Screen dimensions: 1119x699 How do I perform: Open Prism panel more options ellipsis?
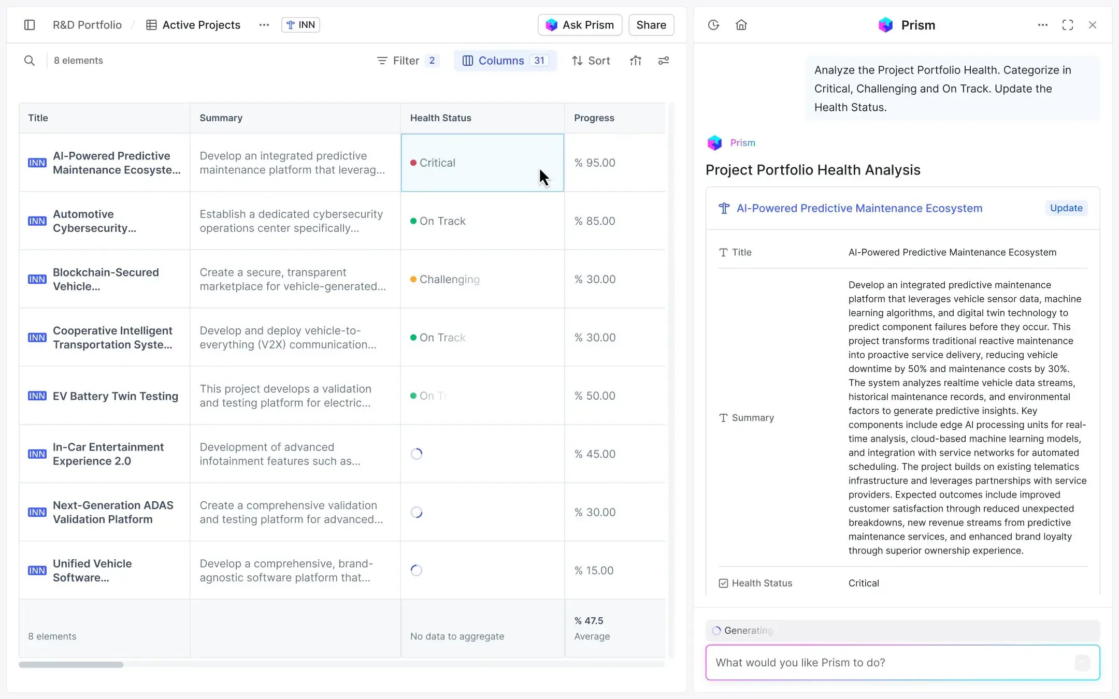(x=1043, y=25)
